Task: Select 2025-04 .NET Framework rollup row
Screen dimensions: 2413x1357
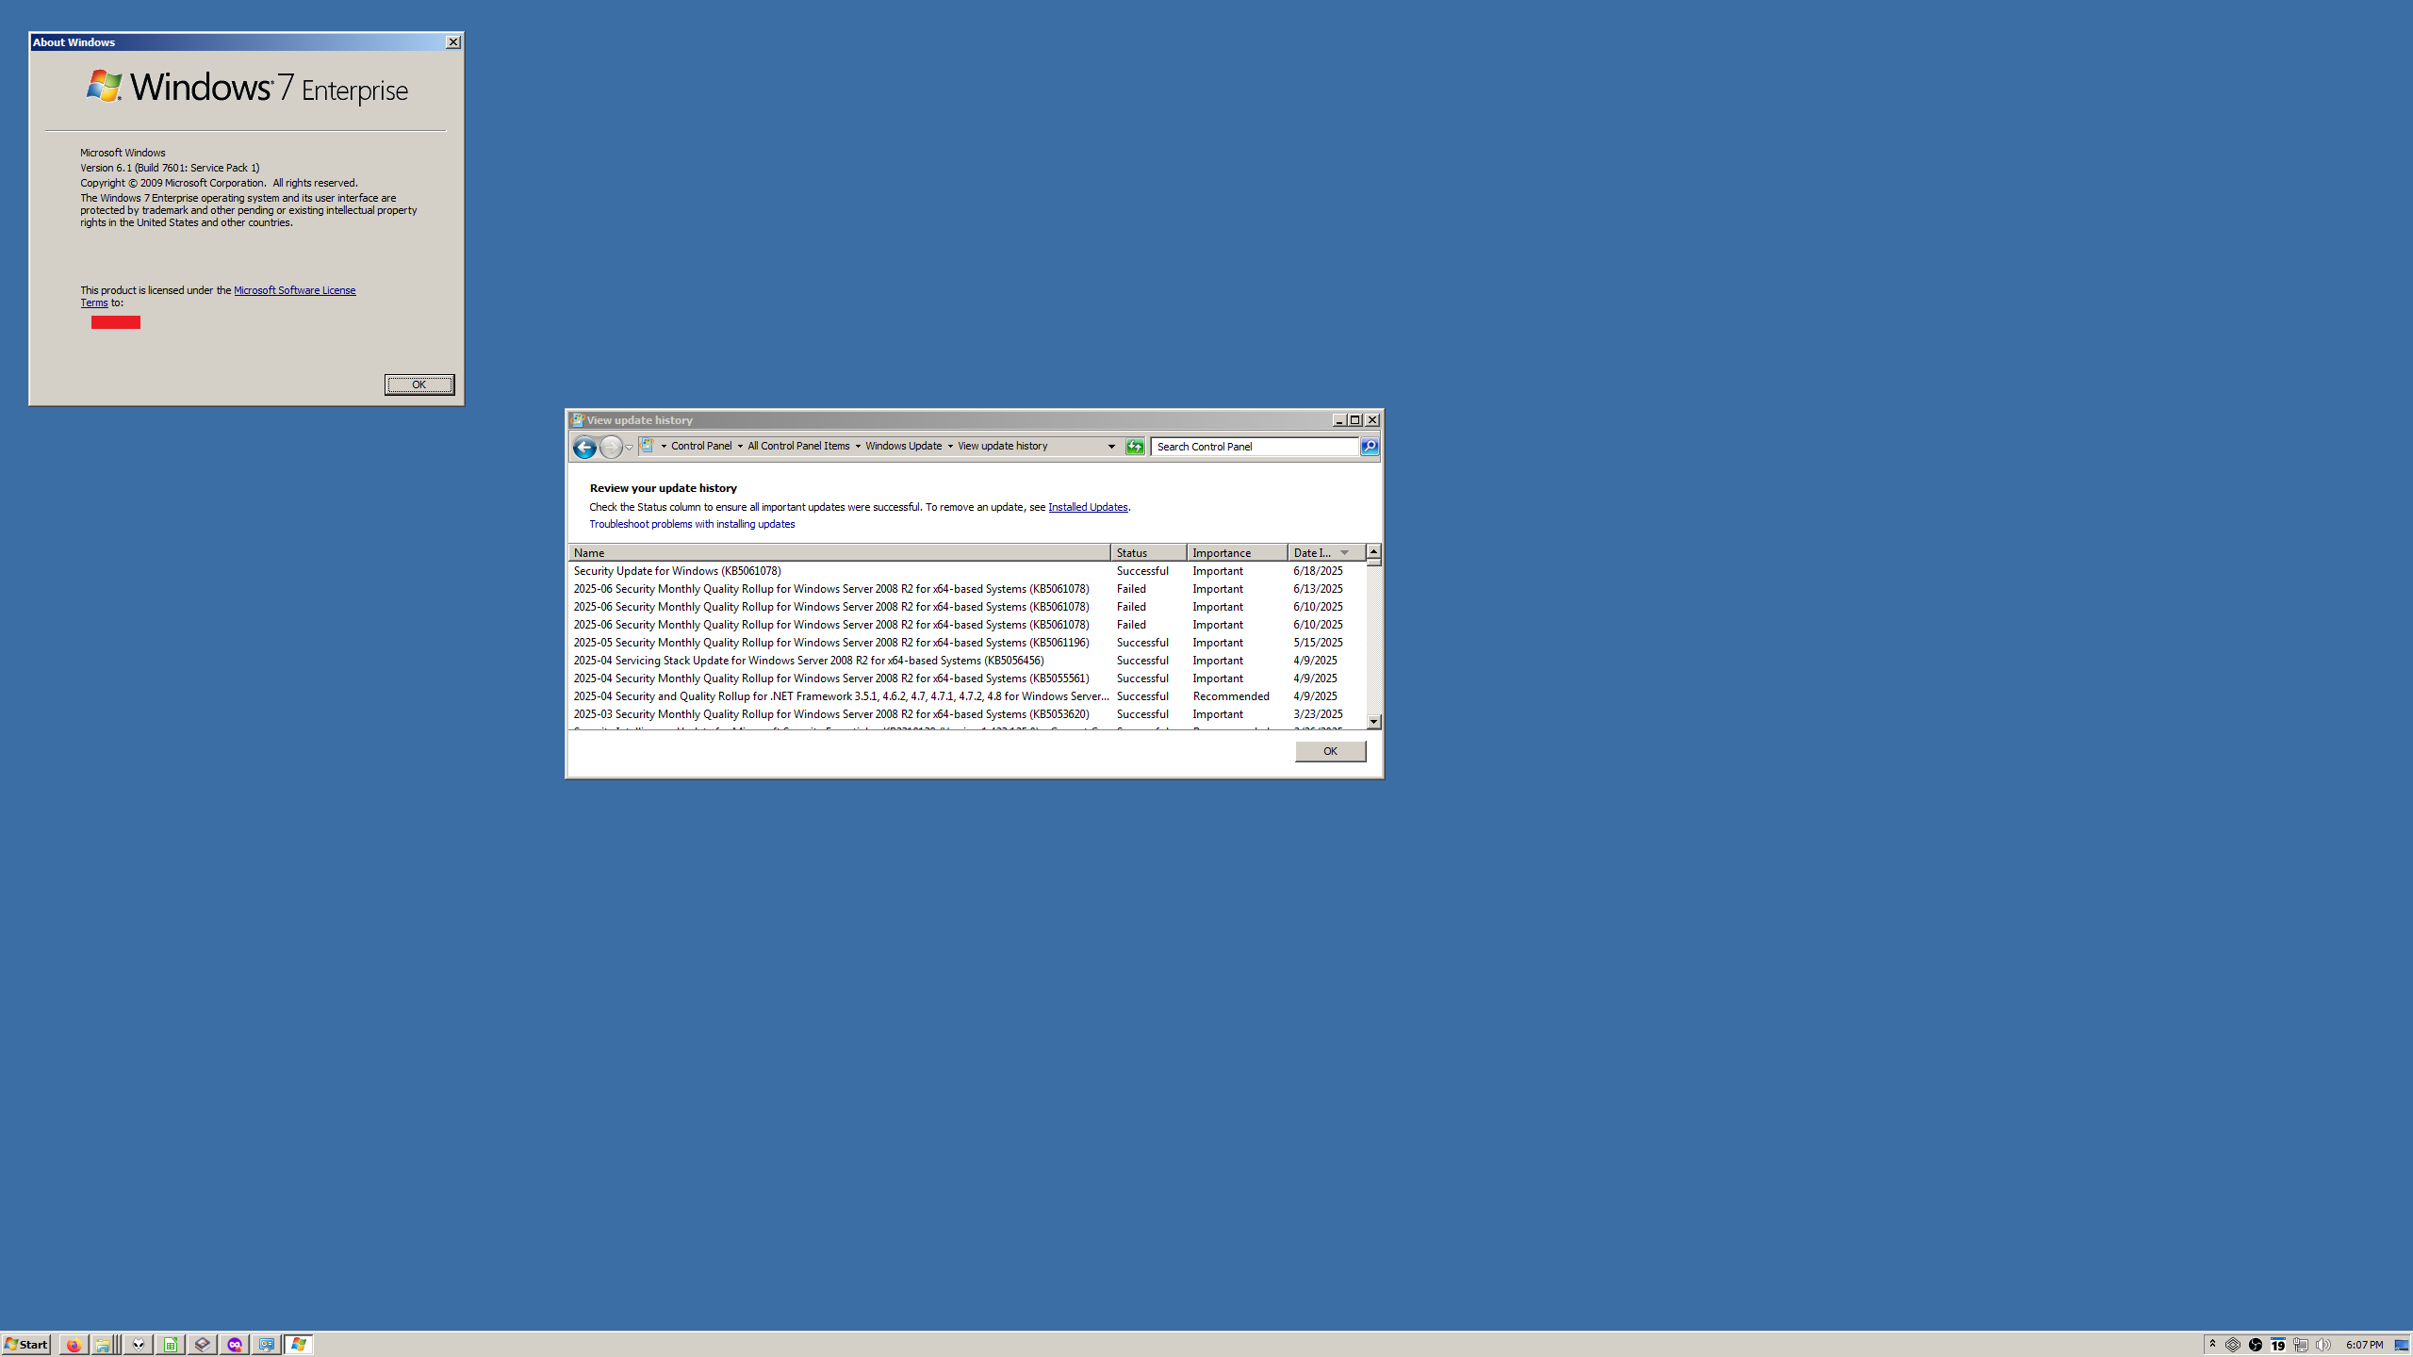Action: click(x=967, y=696)
